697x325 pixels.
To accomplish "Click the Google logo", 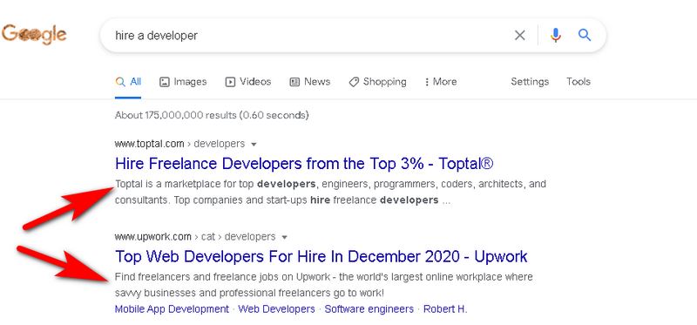I will coord(34,35).
